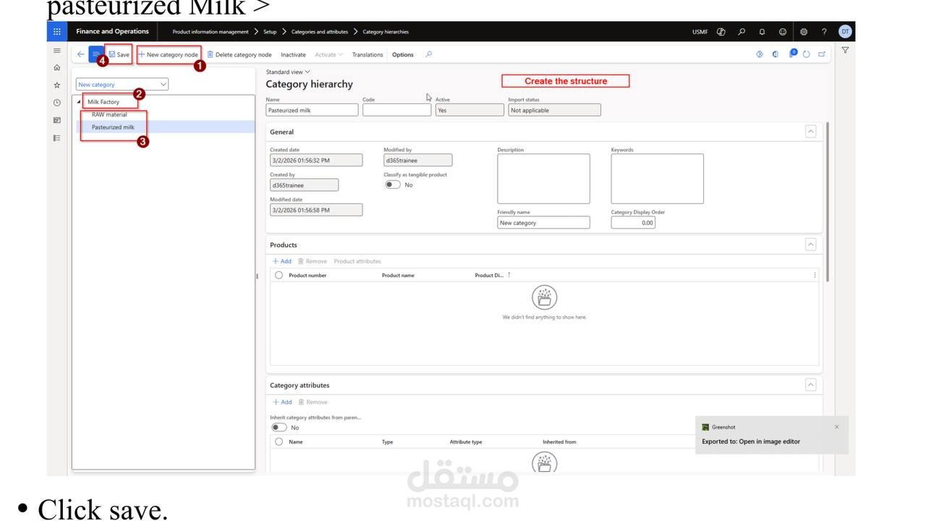Open Products grid options menu
Image resolution: width=926 pixels, height=521 pixels.
815,275
